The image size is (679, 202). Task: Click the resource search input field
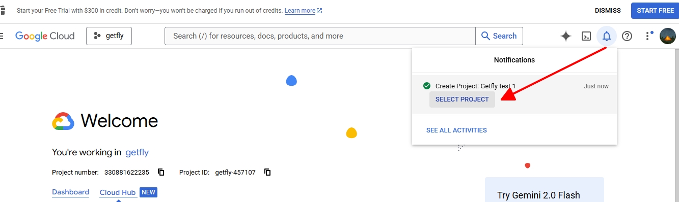(320, 36)
